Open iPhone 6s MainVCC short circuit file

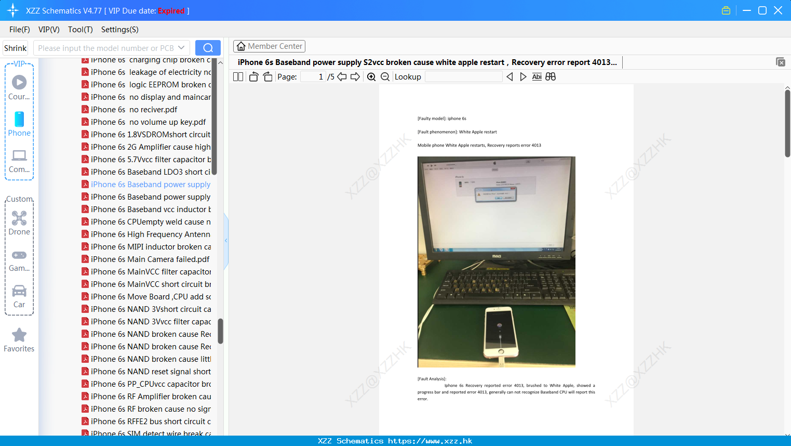coord(146,284)
